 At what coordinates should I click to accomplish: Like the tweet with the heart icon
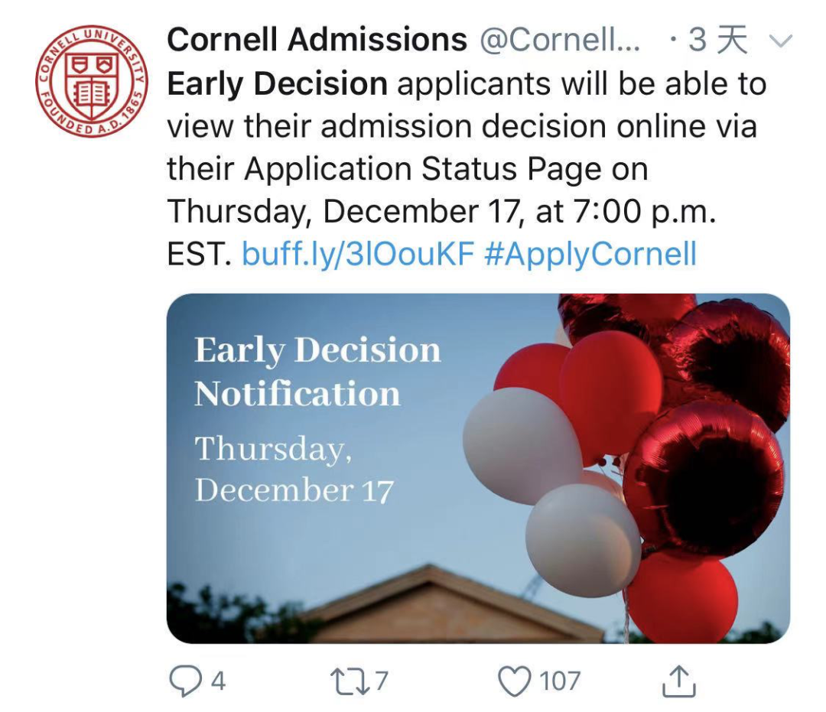[x=514, y=680]
